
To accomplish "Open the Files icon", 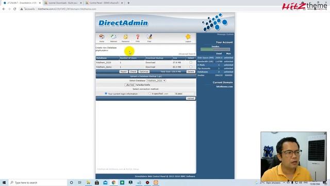I will pyautogui.click(x=150, y=38).
